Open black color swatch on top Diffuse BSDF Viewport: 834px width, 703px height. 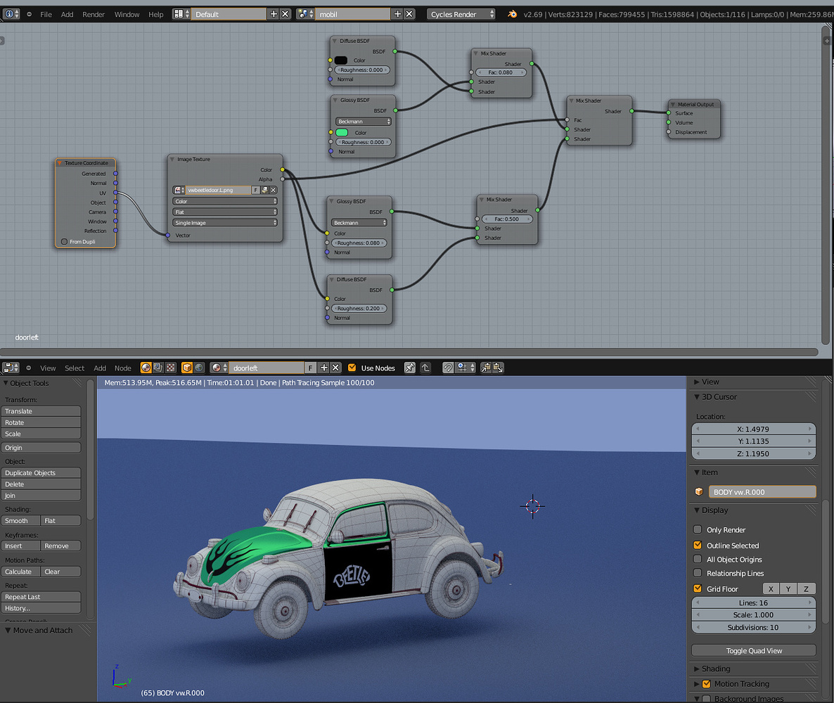pos(341,60)
